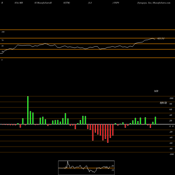This screenshot has height=175, width=175.
Task: Select the RSI axis label 50
Action: [2, 46]
